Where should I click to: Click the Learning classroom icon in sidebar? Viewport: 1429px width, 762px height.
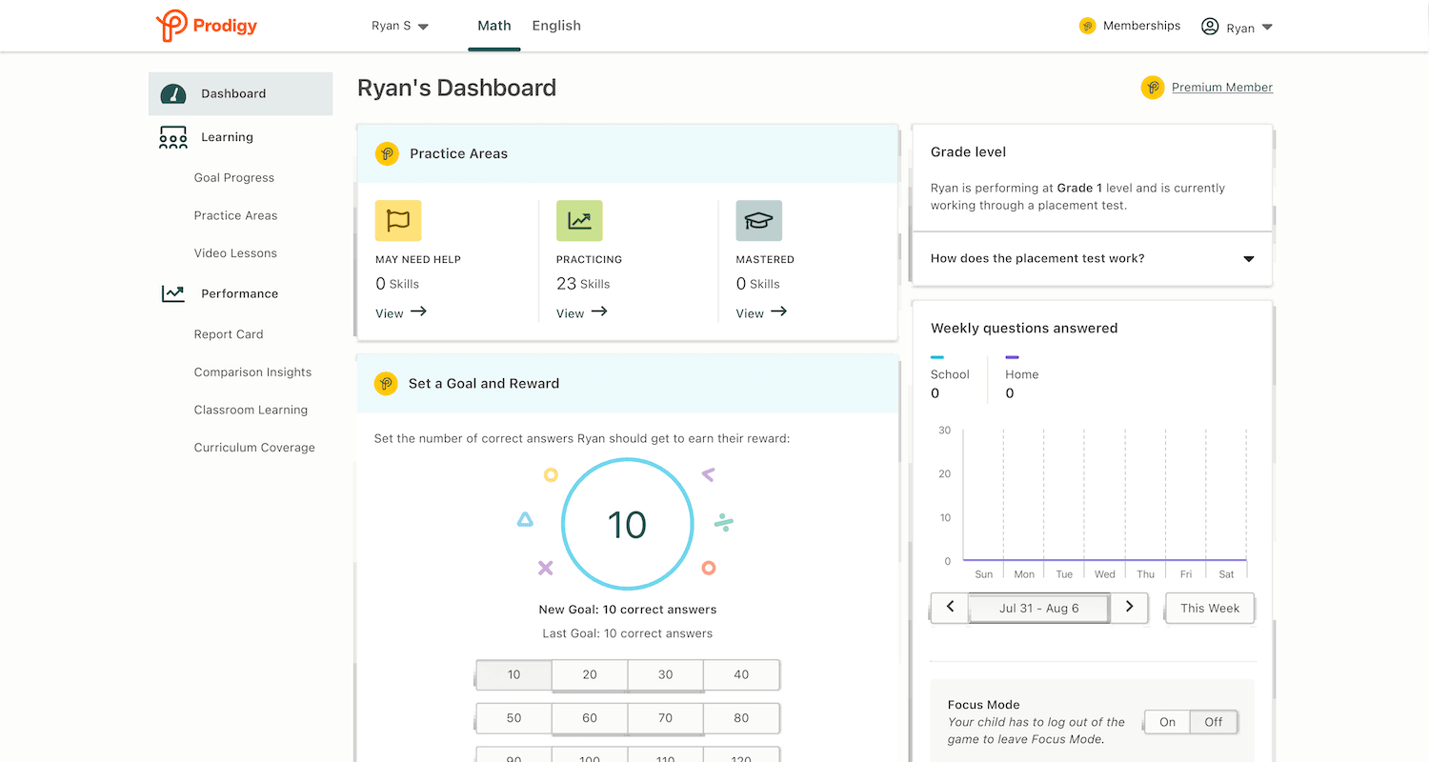[x=172, y=137]
